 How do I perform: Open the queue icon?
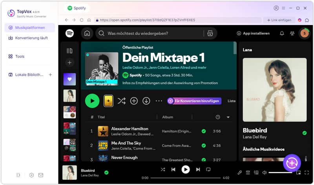click(x=248, y=172)
